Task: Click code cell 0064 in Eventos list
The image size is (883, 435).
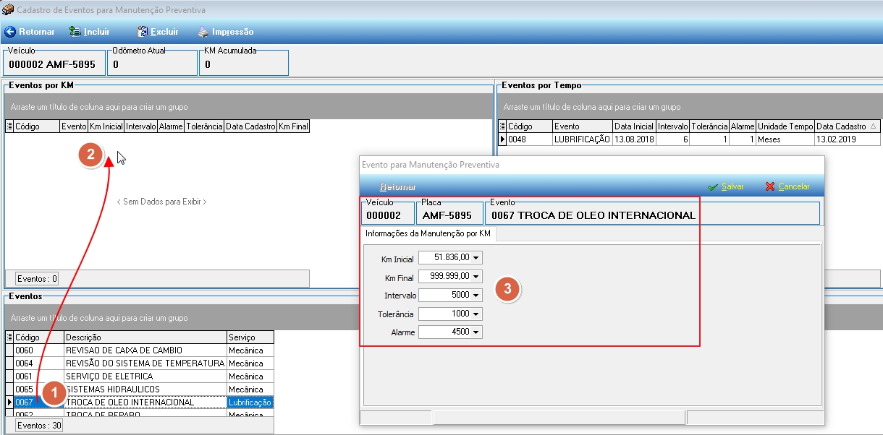Action: [38, 363]
